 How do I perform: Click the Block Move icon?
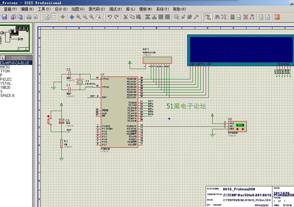coord(154,17)
